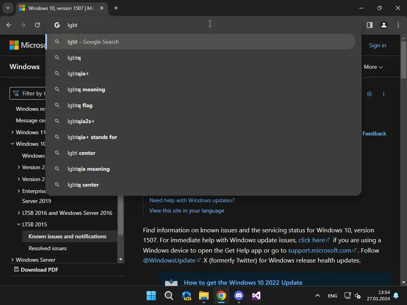The image size is (407, 305).
Task: Click sidebar scrollbar down arrow
Action: [x=120, y=259]
